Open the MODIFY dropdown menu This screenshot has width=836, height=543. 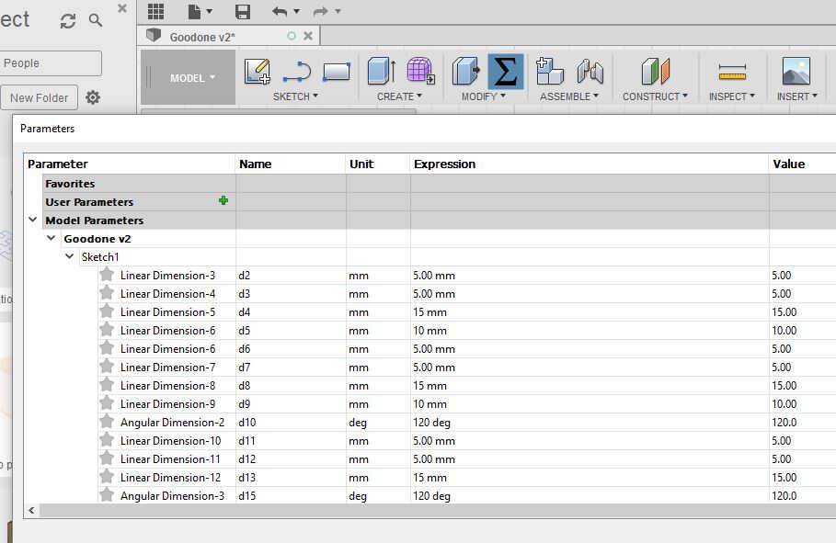click(484, 96)
